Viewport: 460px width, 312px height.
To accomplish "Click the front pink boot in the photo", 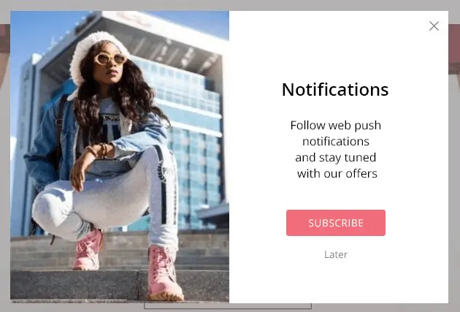I will (x=163, y=273).
